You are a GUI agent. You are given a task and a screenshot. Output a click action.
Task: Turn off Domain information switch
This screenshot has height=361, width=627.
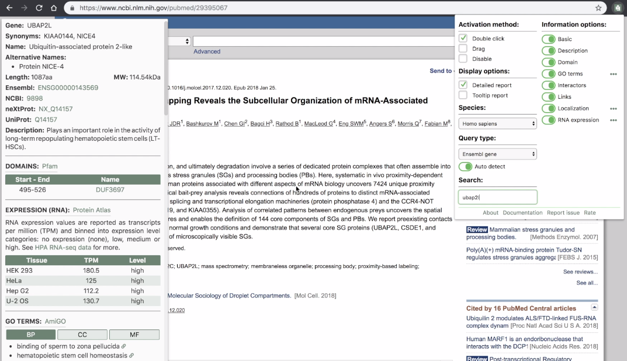(x=549, y=63)
